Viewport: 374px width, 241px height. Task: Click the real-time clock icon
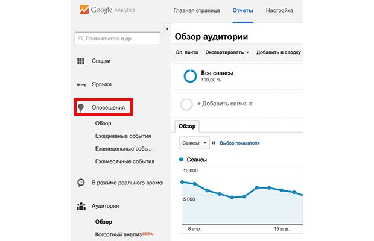pos(81,183)
